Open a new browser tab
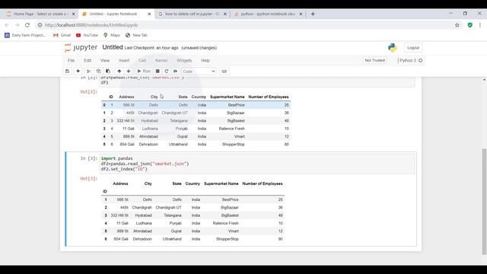The image size is (487, 274). (313, 14)
